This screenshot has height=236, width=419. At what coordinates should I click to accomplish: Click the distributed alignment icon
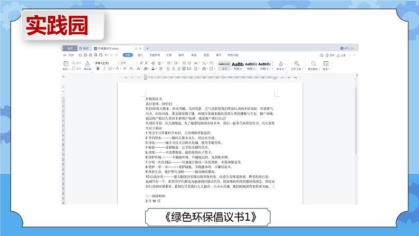pyautogui.click(x=189, y=69)
